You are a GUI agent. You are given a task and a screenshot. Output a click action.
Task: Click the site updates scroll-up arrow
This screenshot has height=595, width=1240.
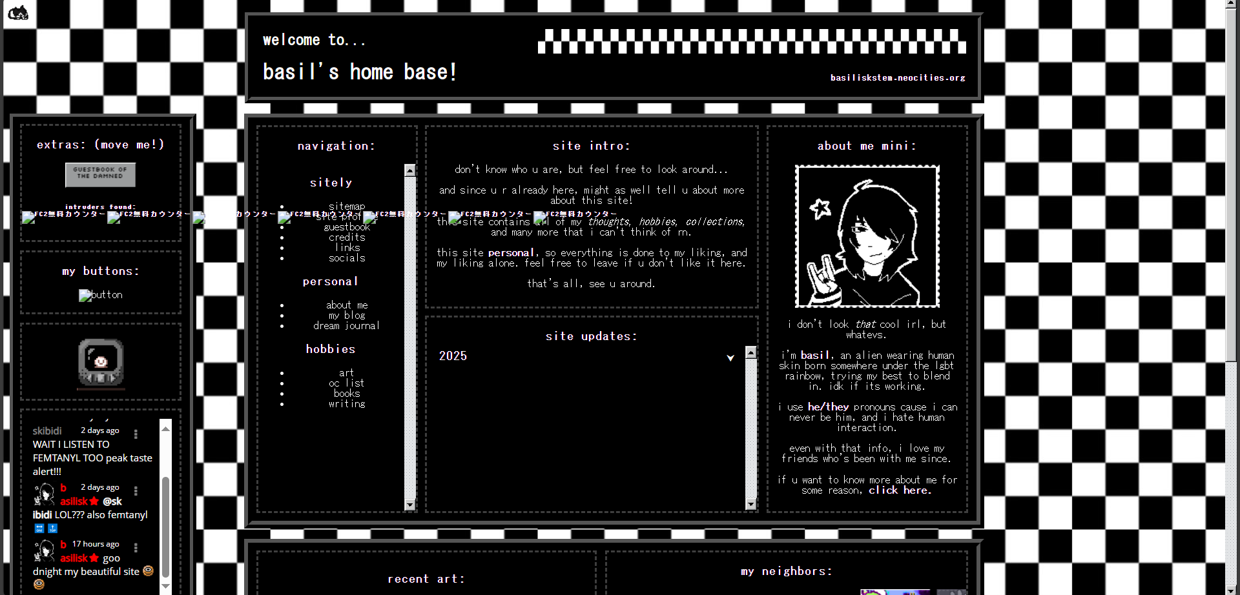click(750, 352)
